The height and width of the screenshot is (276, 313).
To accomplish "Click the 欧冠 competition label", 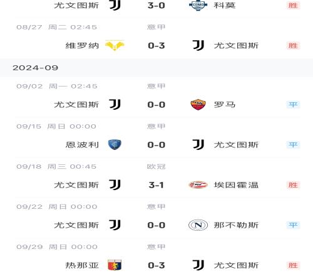I will (x=156, y=166).
